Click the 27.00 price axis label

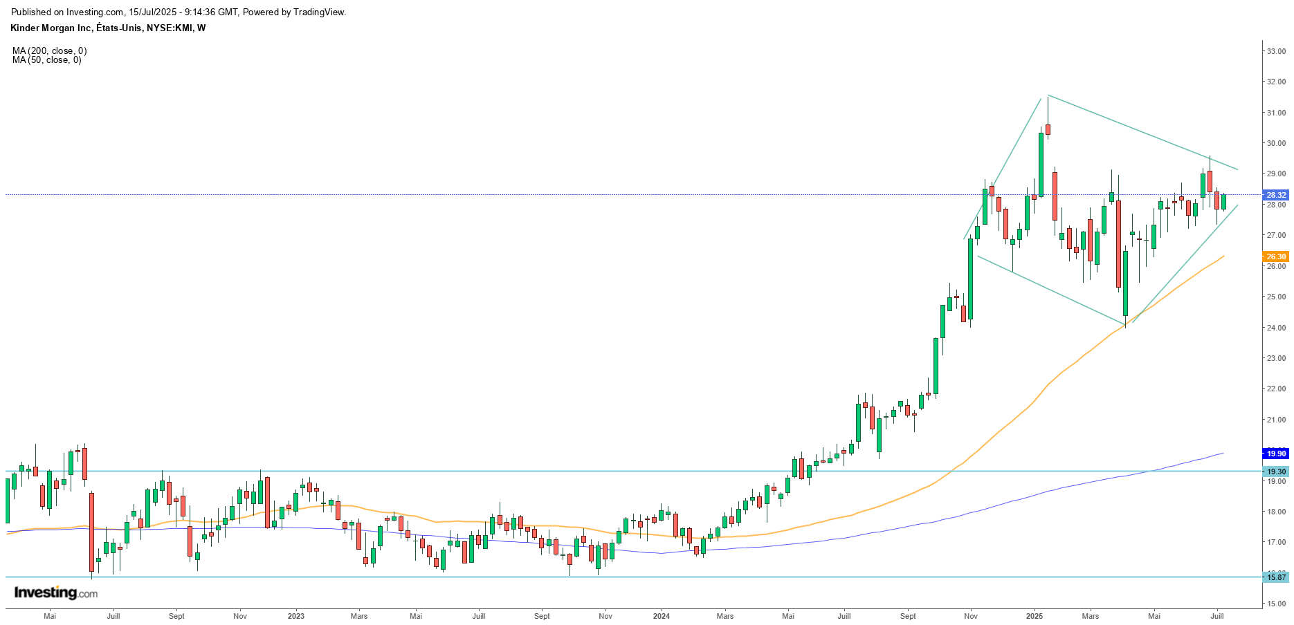(x=1276, y=235)
